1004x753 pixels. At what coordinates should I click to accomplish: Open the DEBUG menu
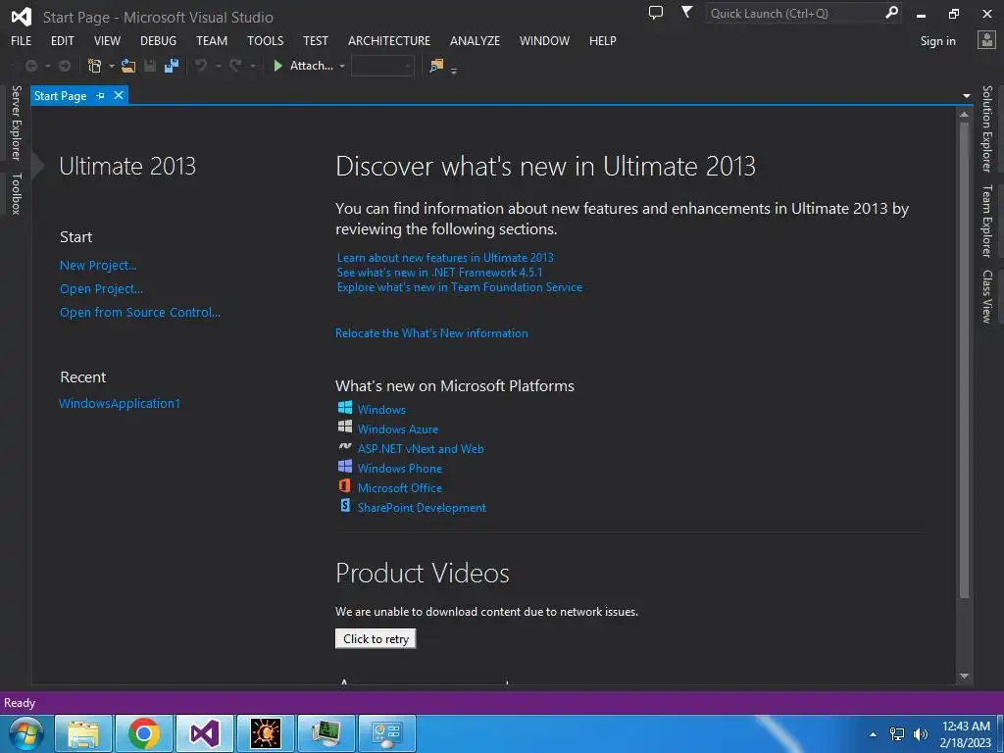tap(158, 41)
